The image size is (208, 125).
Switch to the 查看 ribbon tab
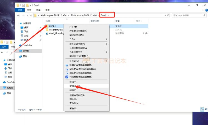tap(47, 10)
